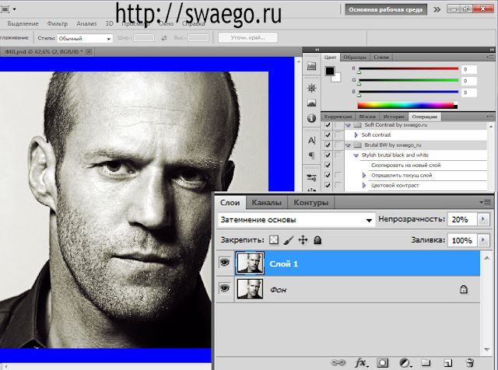The width and height of the screenshot is (498, 370).
Task: Click the link layers chain icon
Action: (338, 362)
